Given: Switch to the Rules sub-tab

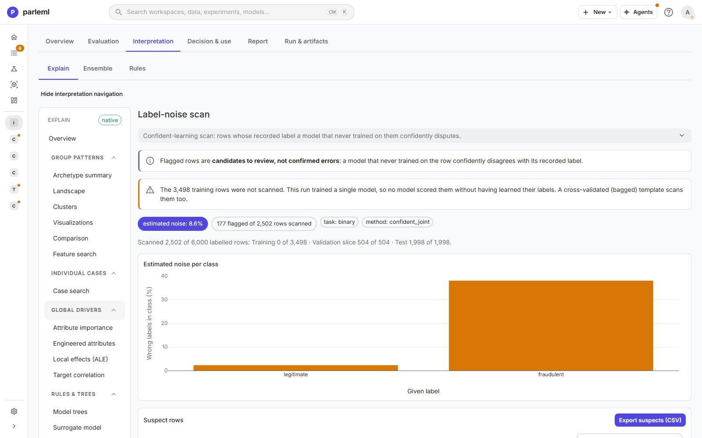Looking at the screenshot, I should click(137, 68).
